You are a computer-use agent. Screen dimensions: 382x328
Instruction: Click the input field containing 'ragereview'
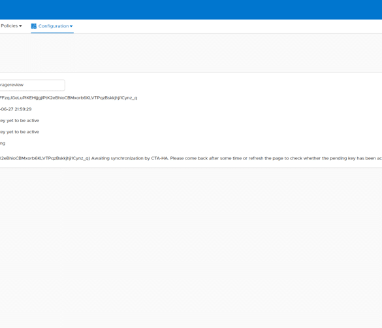tap(32, 85)
